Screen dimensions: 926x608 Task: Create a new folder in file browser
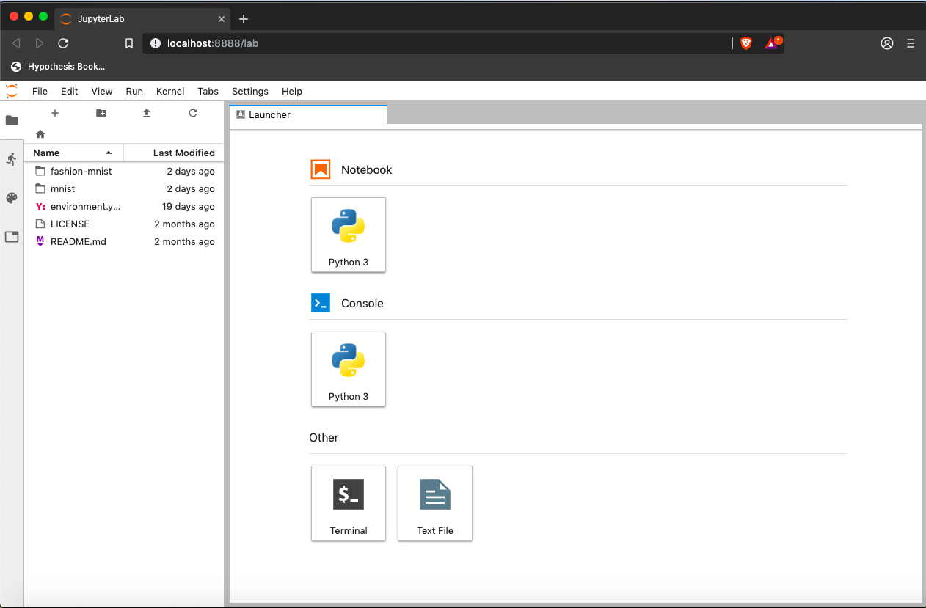pyautogui.click(x=101, y=113)
